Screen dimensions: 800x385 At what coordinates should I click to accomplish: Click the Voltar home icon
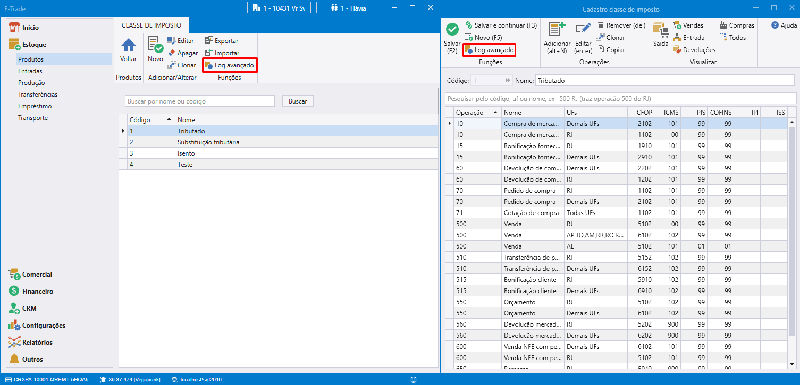tap(129, 46)
